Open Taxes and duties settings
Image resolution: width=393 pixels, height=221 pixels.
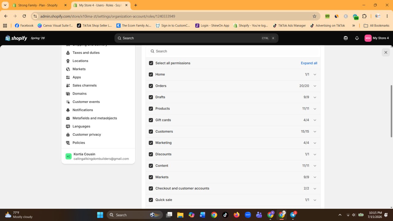86,53
